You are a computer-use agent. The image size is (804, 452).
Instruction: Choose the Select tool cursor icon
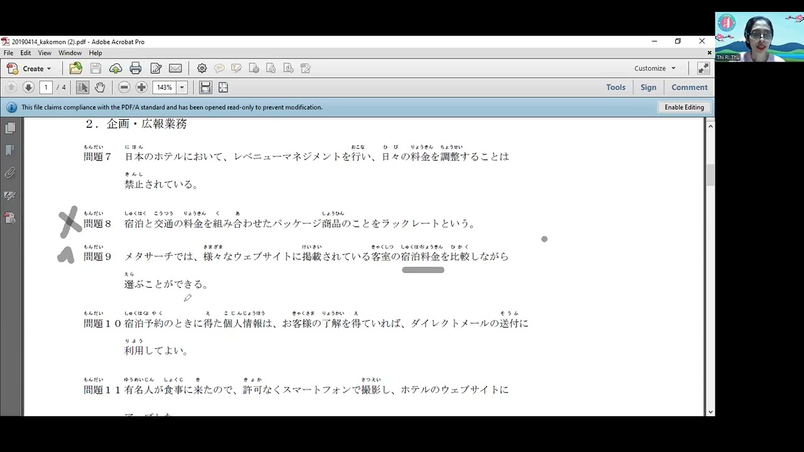coord(82,87)
